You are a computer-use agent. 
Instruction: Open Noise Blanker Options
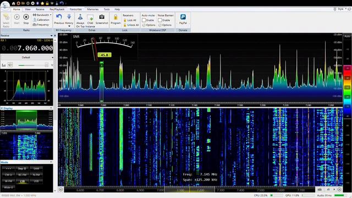point(165,25)
